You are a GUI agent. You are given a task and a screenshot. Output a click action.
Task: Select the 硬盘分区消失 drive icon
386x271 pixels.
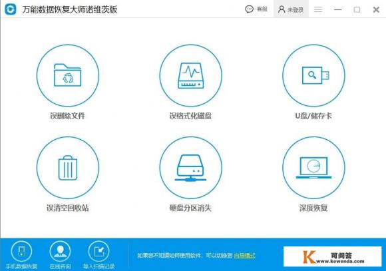tap(190, 168)
